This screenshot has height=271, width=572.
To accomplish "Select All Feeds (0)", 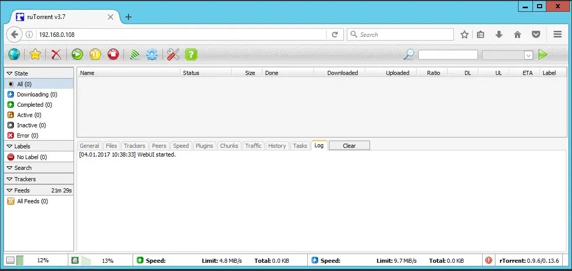I will point(39,201).
